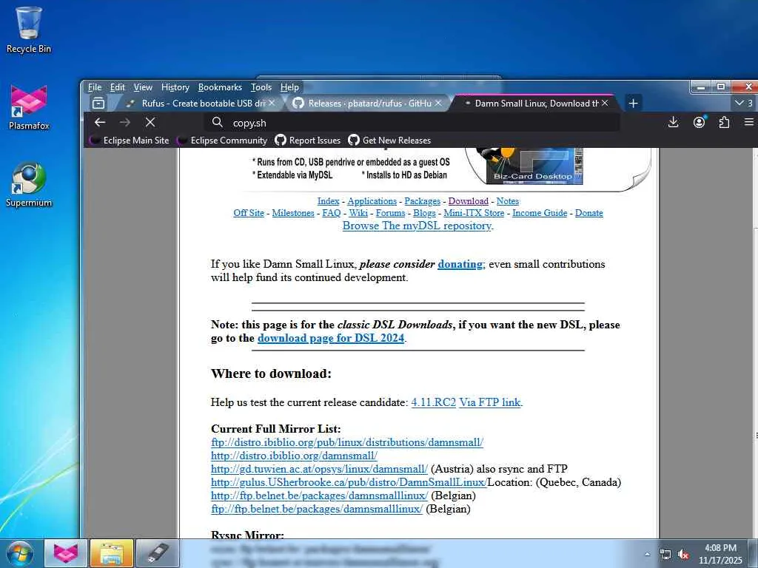758x568 pixels.
Task: Open the Mini-ITX Store link
Action: click(x=474, y=213)
